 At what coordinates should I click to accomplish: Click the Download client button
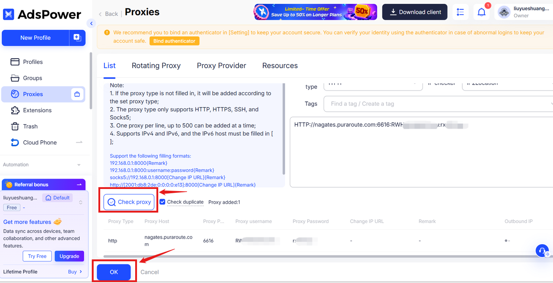(x=416, y=12)
